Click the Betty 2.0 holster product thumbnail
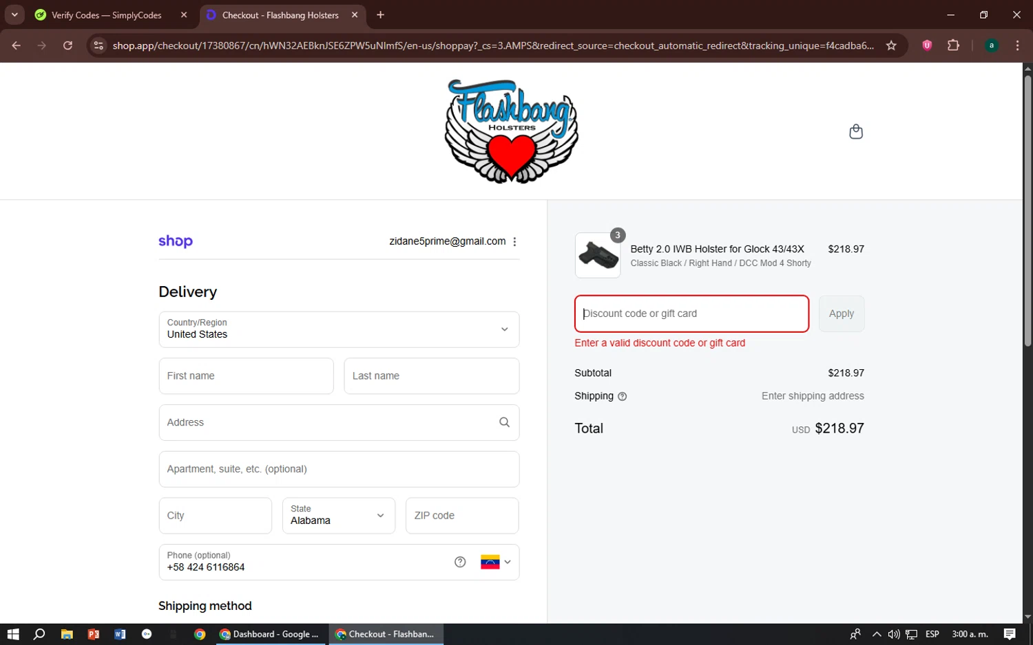1033x645 pixels. 598,255
